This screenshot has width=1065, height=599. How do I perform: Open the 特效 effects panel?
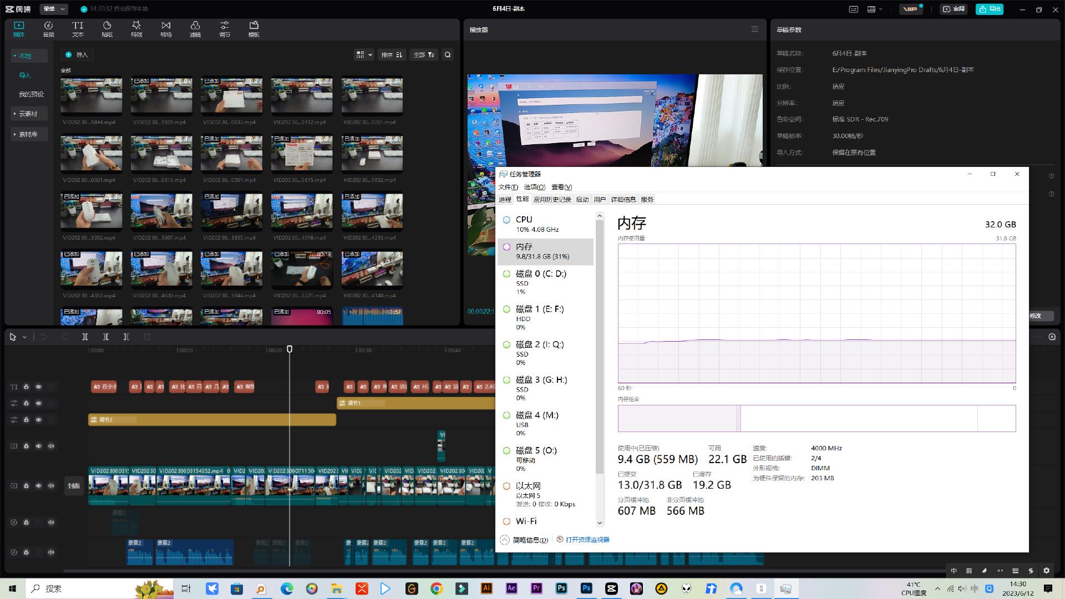pos(136,29)
